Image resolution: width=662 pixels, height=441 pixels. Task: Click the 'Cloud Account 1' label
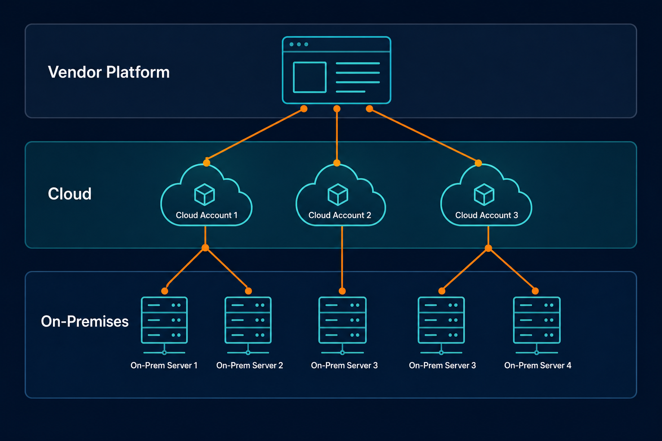(206, 215)
